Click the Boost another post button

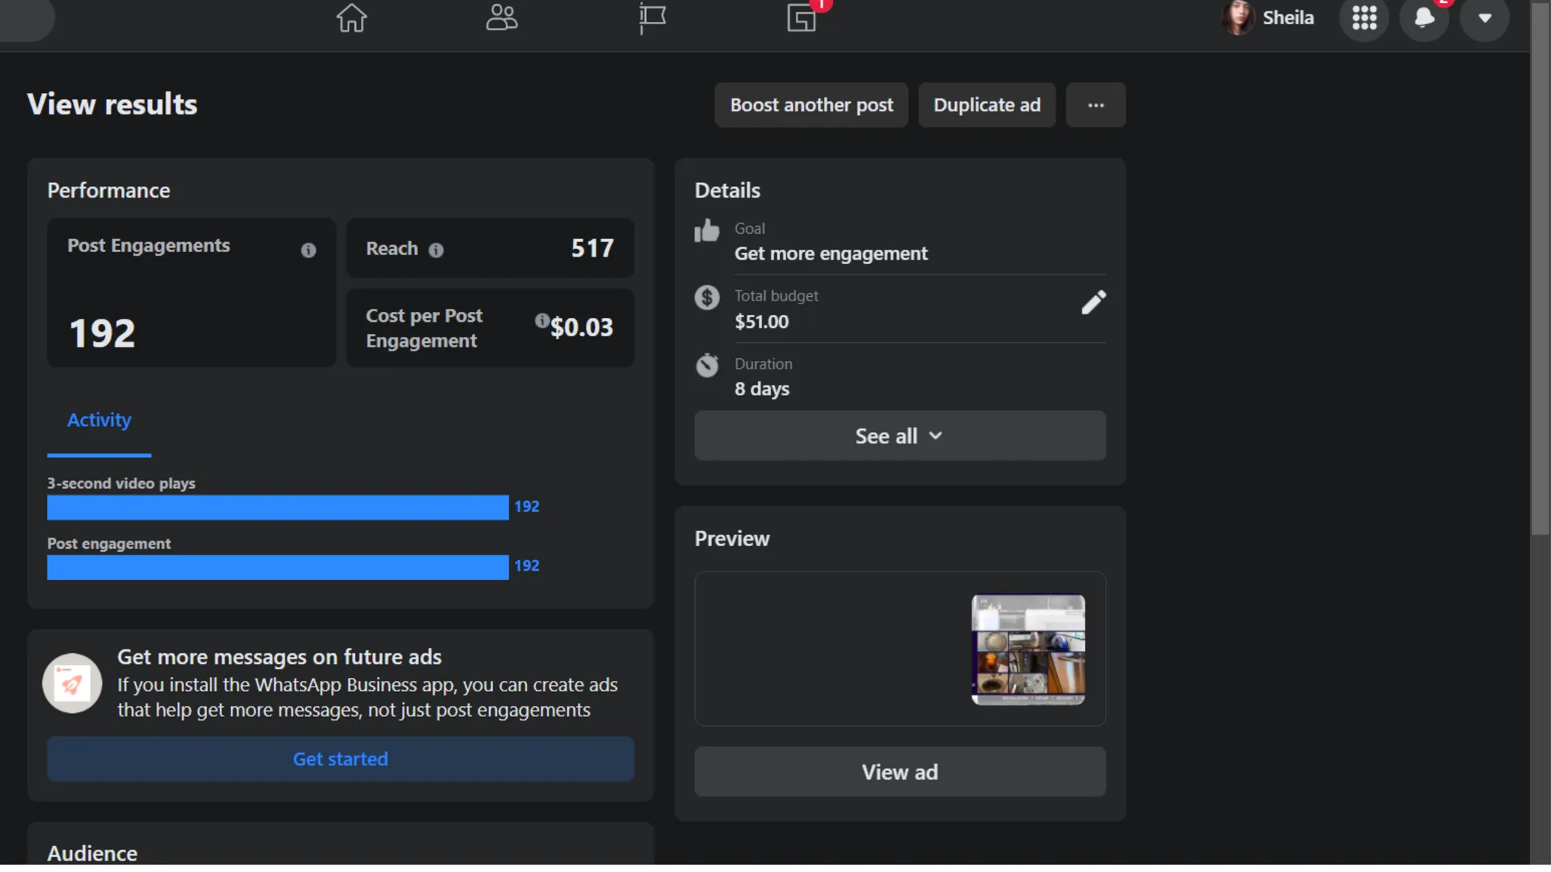[x=811, y=105]
